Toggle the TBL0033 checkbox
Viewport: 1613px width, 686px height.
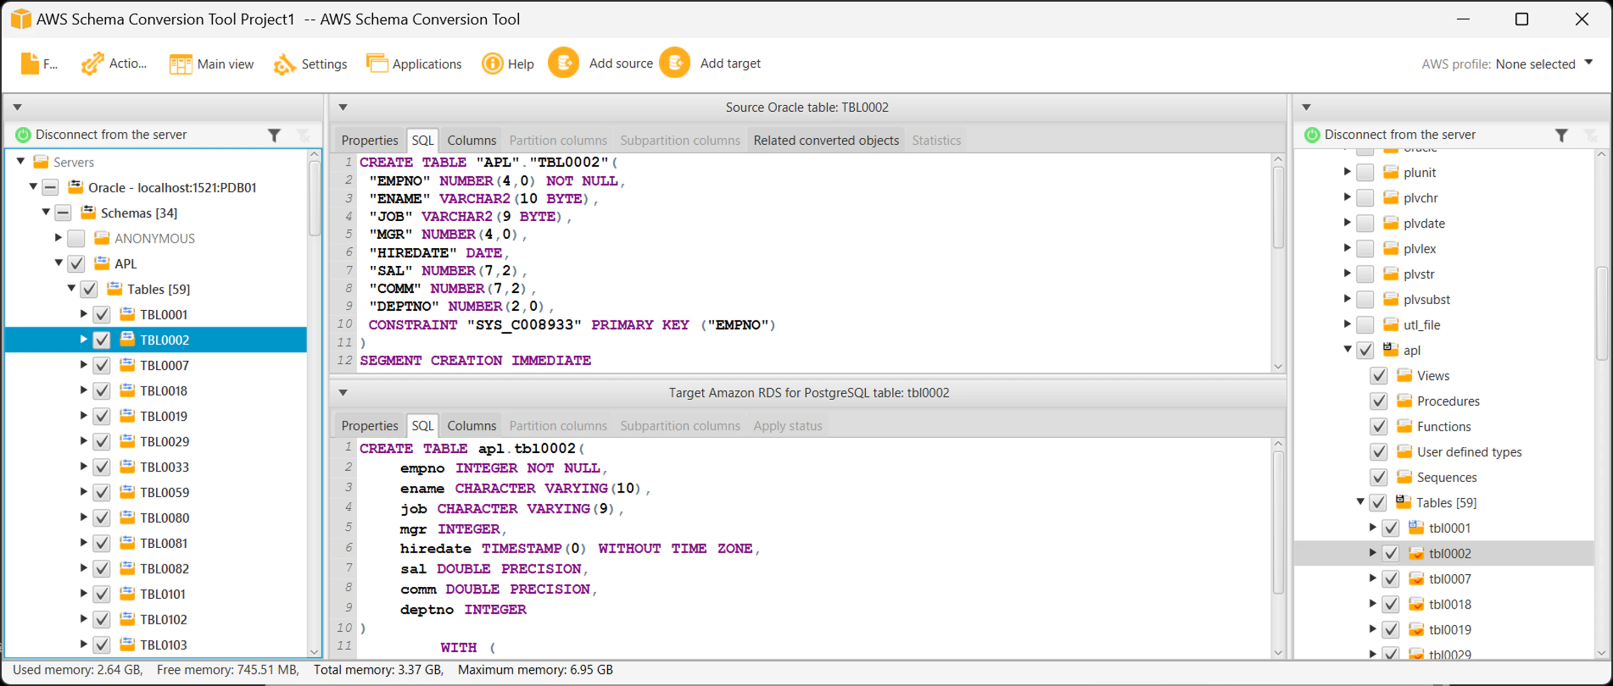click(x=101, y=467)
